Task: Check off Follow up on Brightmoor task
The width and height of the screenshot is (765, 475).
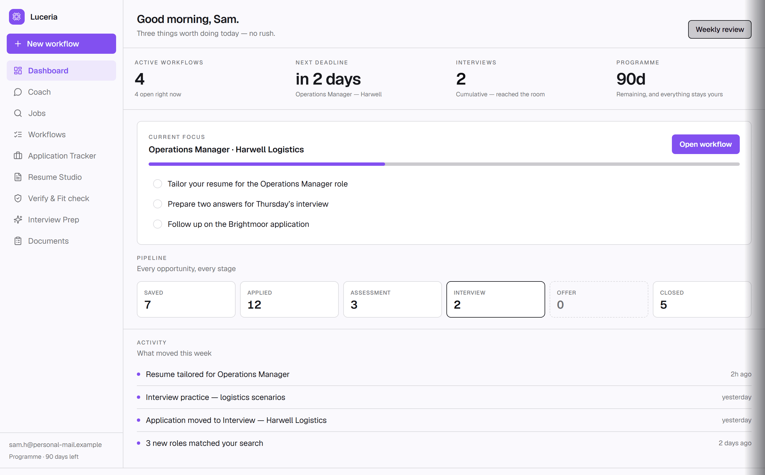Action: [x=158, y=224]
